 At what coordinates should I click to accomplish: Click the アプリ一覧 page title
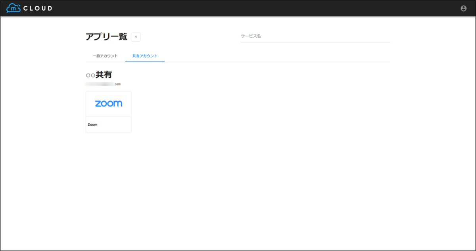tap(106, 37)
